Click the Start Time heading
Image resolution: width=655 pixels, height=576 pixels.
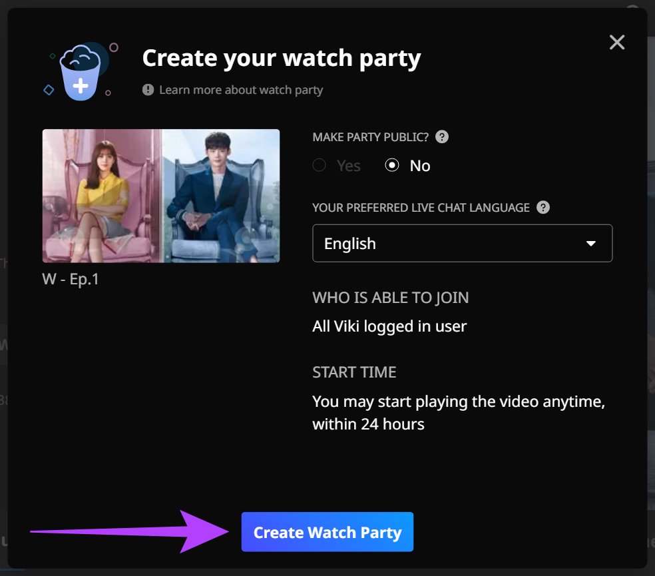[x=354, y=372]
